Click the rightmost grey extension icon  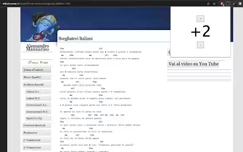point(240,3)
